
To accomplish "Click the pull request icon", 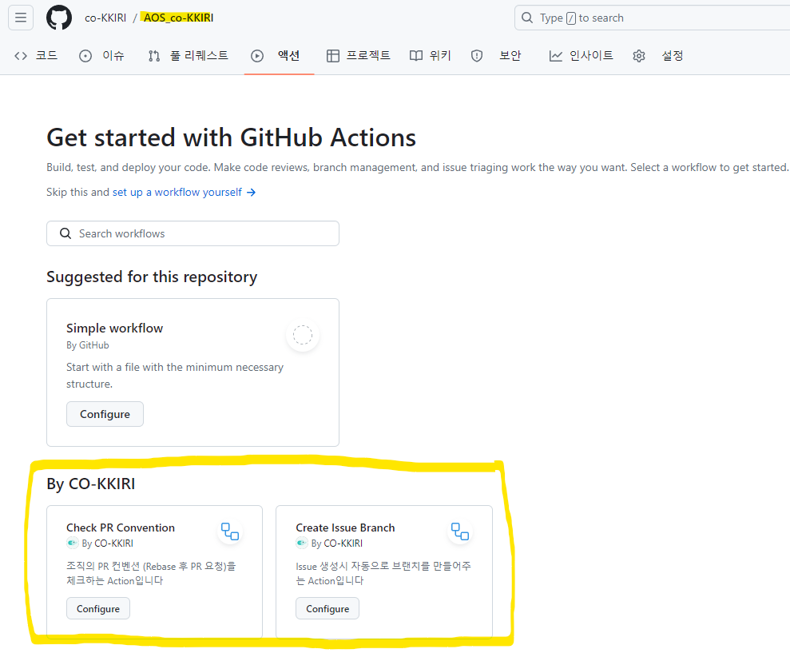I will pos(154,55).
